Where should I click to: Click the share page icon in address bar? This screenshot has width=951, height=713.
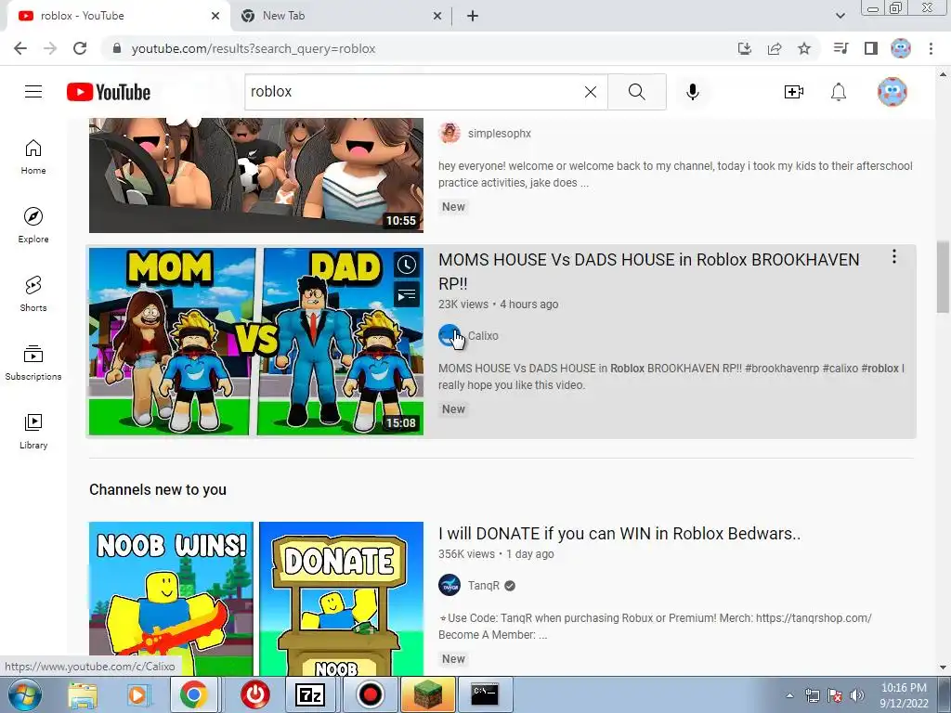pyautogui.click(x=775, y=48)
